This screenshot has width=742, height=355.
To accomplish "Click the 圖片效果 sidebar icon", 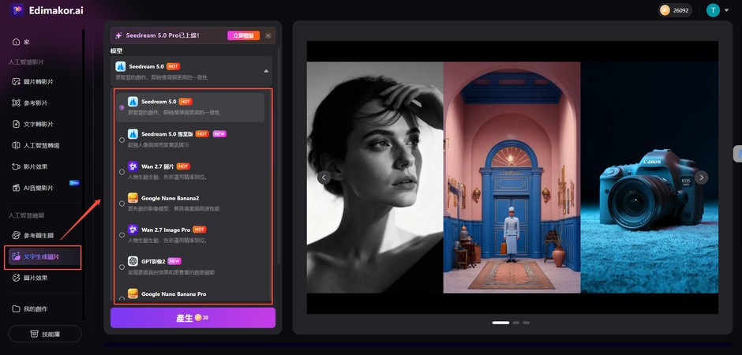I will [17, 278].
